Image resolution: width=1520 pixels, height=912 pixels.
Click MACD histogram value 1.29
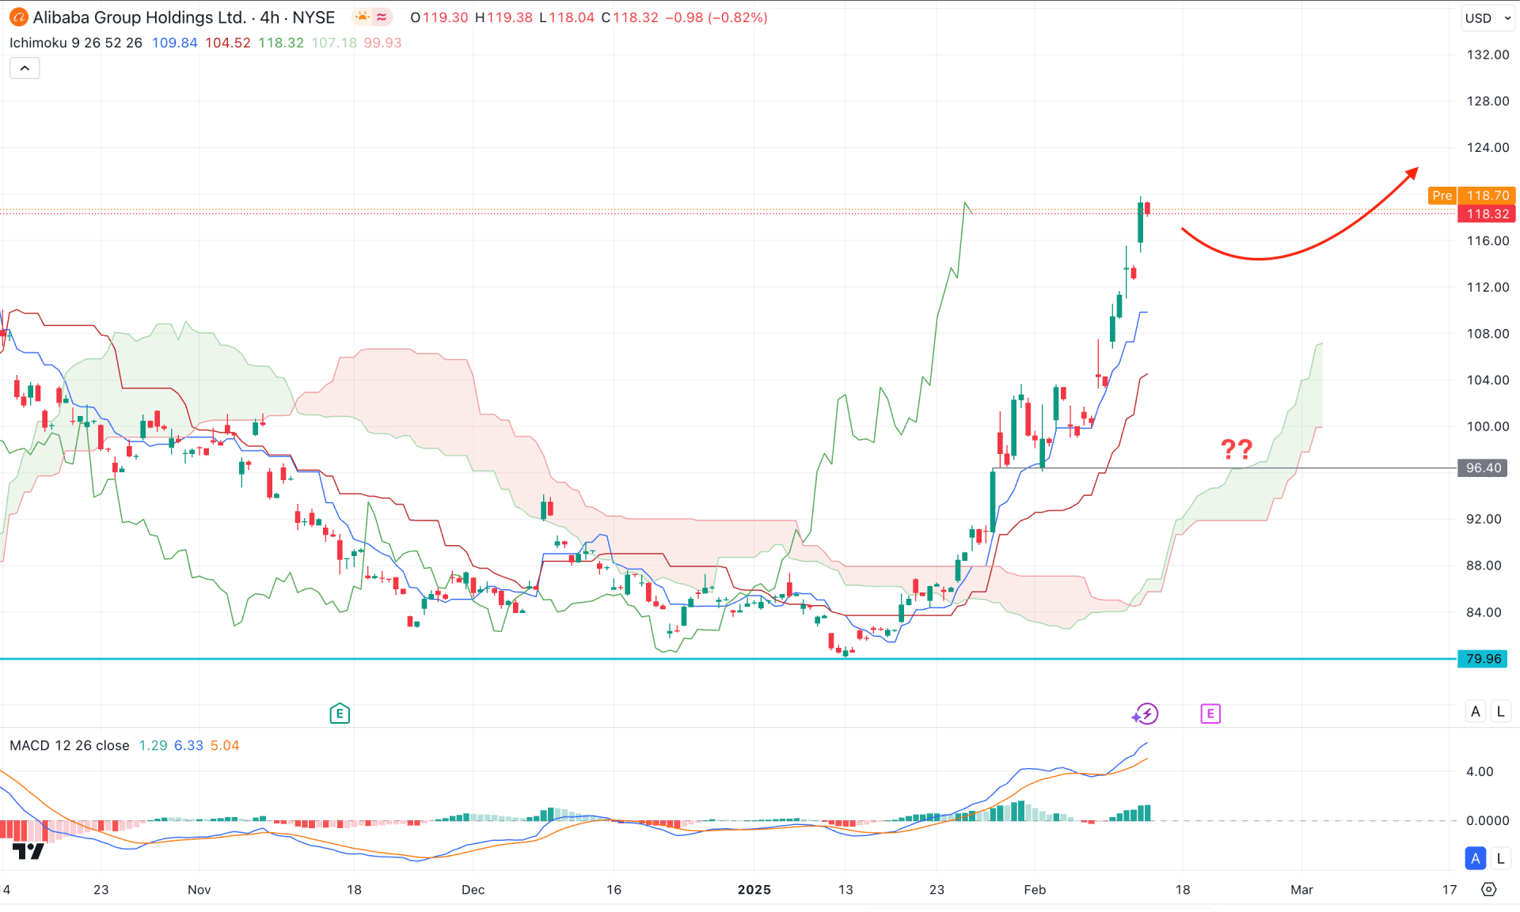[153, 745]
